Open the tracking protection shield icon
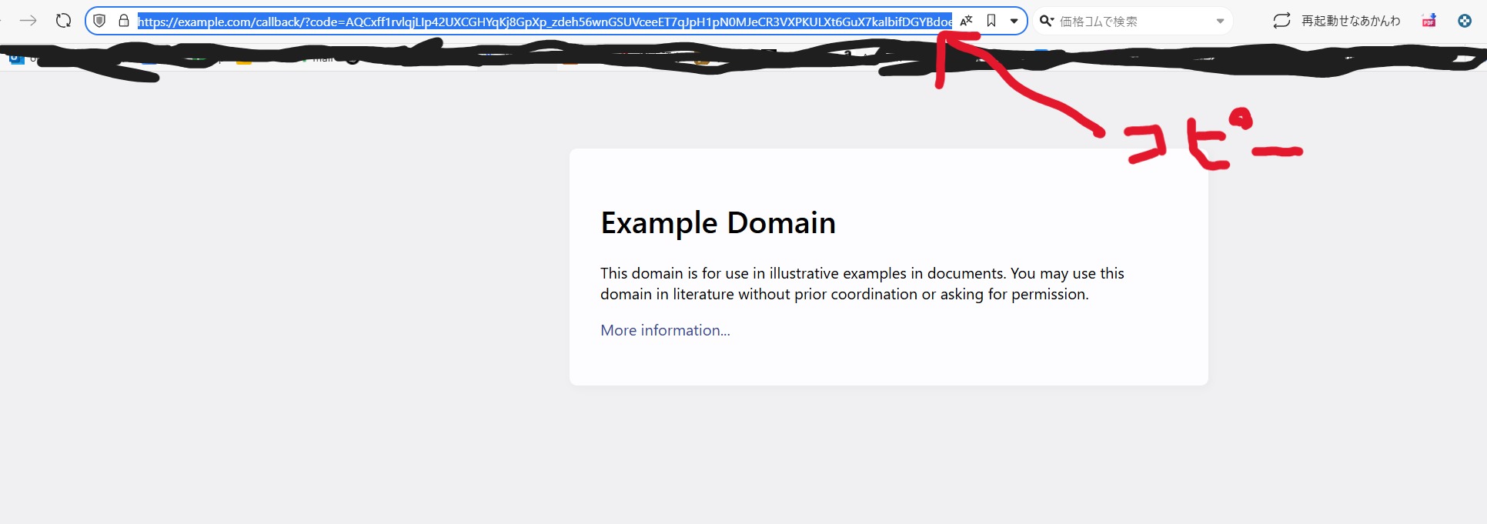 [x=99, y=21]
